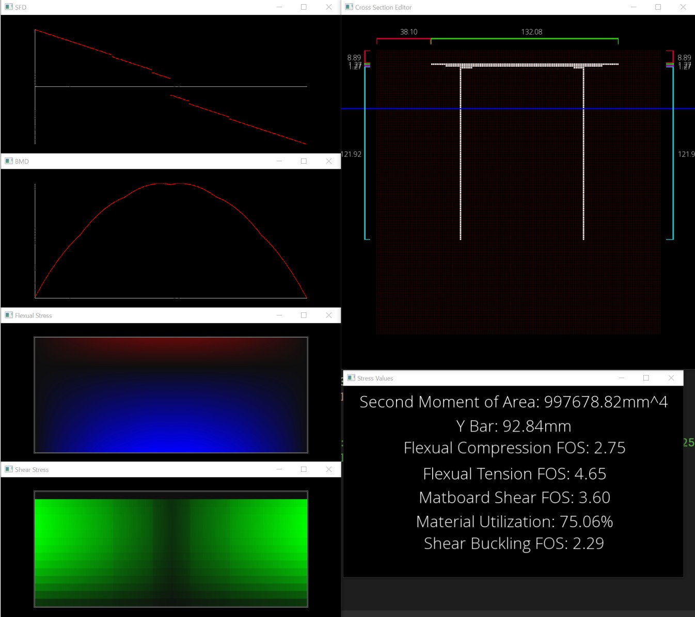Click the left red 8.89 height bracket
Screen dimensions: 695x617
pyautogui.click(x=366, y=56)
